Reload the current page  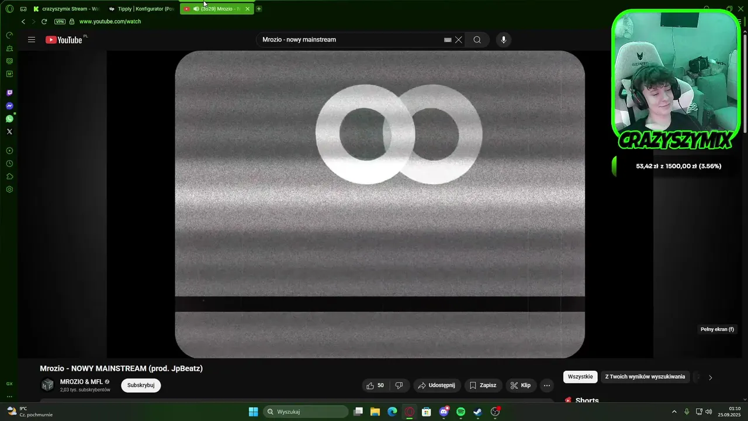44,22
